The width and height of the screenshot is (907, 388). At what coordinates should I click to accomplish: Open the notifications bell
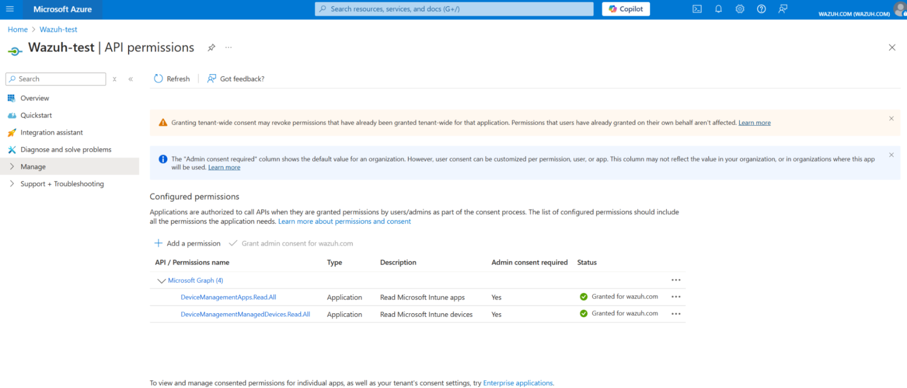click(718, 9)
